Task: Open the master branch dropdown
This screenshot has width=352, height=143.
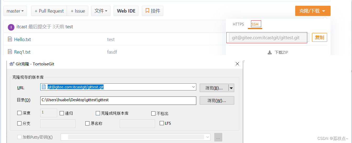Action: point(15,11)
